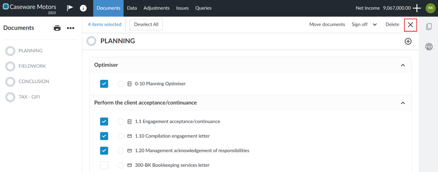Viewport: 438px width, 172px height.
Task: Select FIELDWORK in the documents sidebar
Action: tap(32, 66)
